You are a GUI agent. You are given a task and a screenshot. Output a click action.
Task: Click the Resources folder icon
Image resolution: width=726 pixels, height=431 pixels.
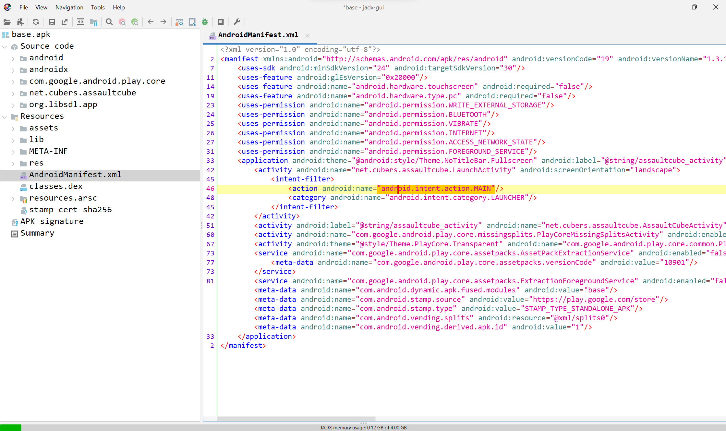pyautogui.click(x=14, y=117)
